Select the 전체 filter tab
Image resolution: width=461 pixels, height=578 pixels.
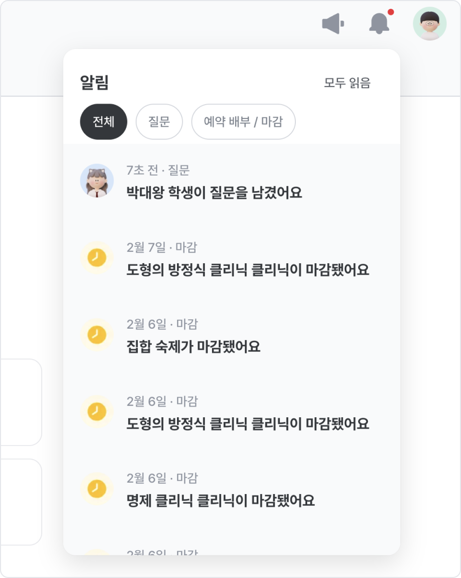tap(103, 122)
